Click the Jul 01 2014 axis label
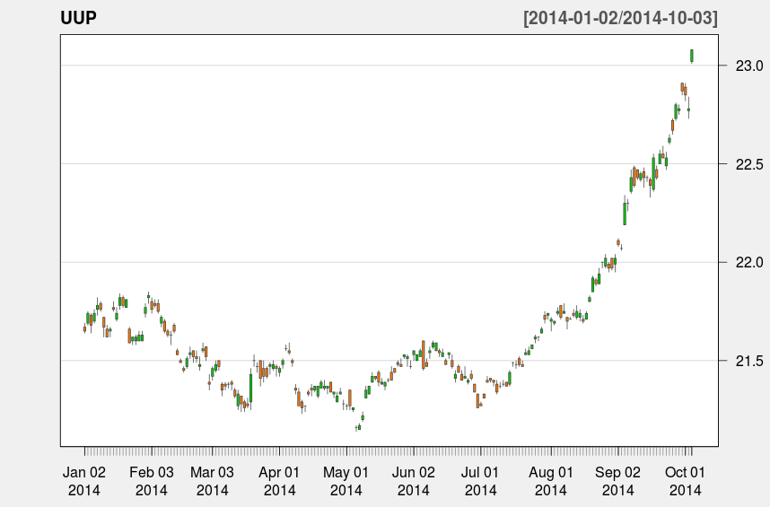This screenshot has width=770, height=507. [x=480, y=481]
